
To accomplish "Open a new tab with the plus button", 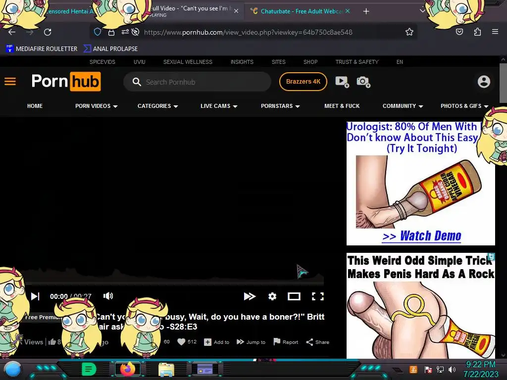I will 366,11.
